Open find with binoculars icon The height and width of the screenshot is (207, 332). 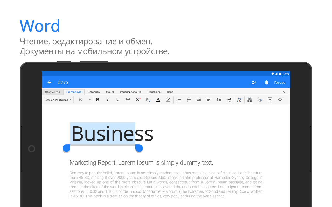(250, 100)
